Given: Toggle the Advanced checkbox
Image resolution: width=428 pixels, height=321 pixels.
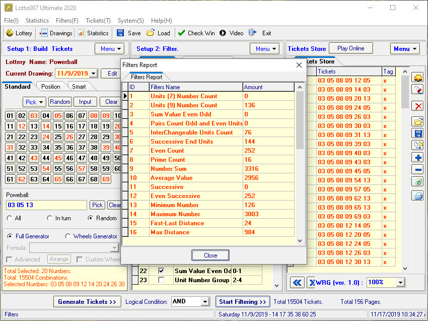Looking at the screenshot, I should (9, 260).
